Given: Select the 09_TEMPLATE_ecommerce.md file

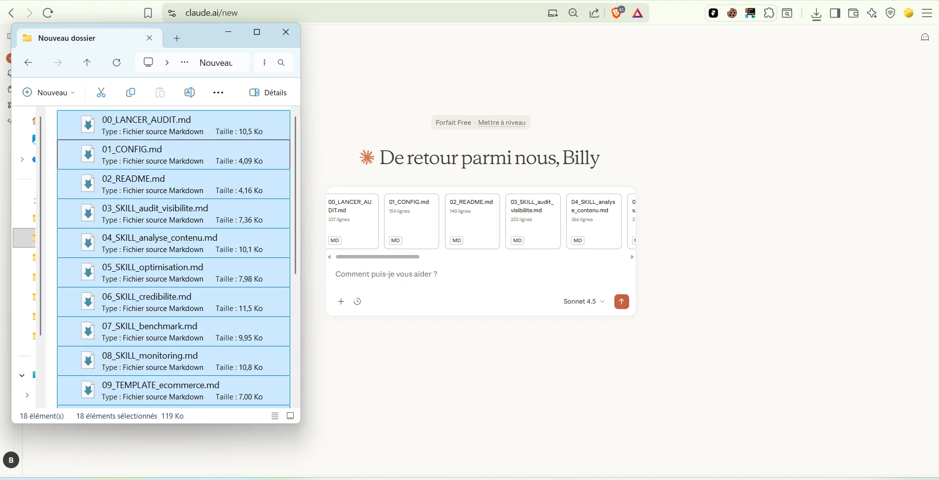Looking at the screenshot, I should coord(173,391).
